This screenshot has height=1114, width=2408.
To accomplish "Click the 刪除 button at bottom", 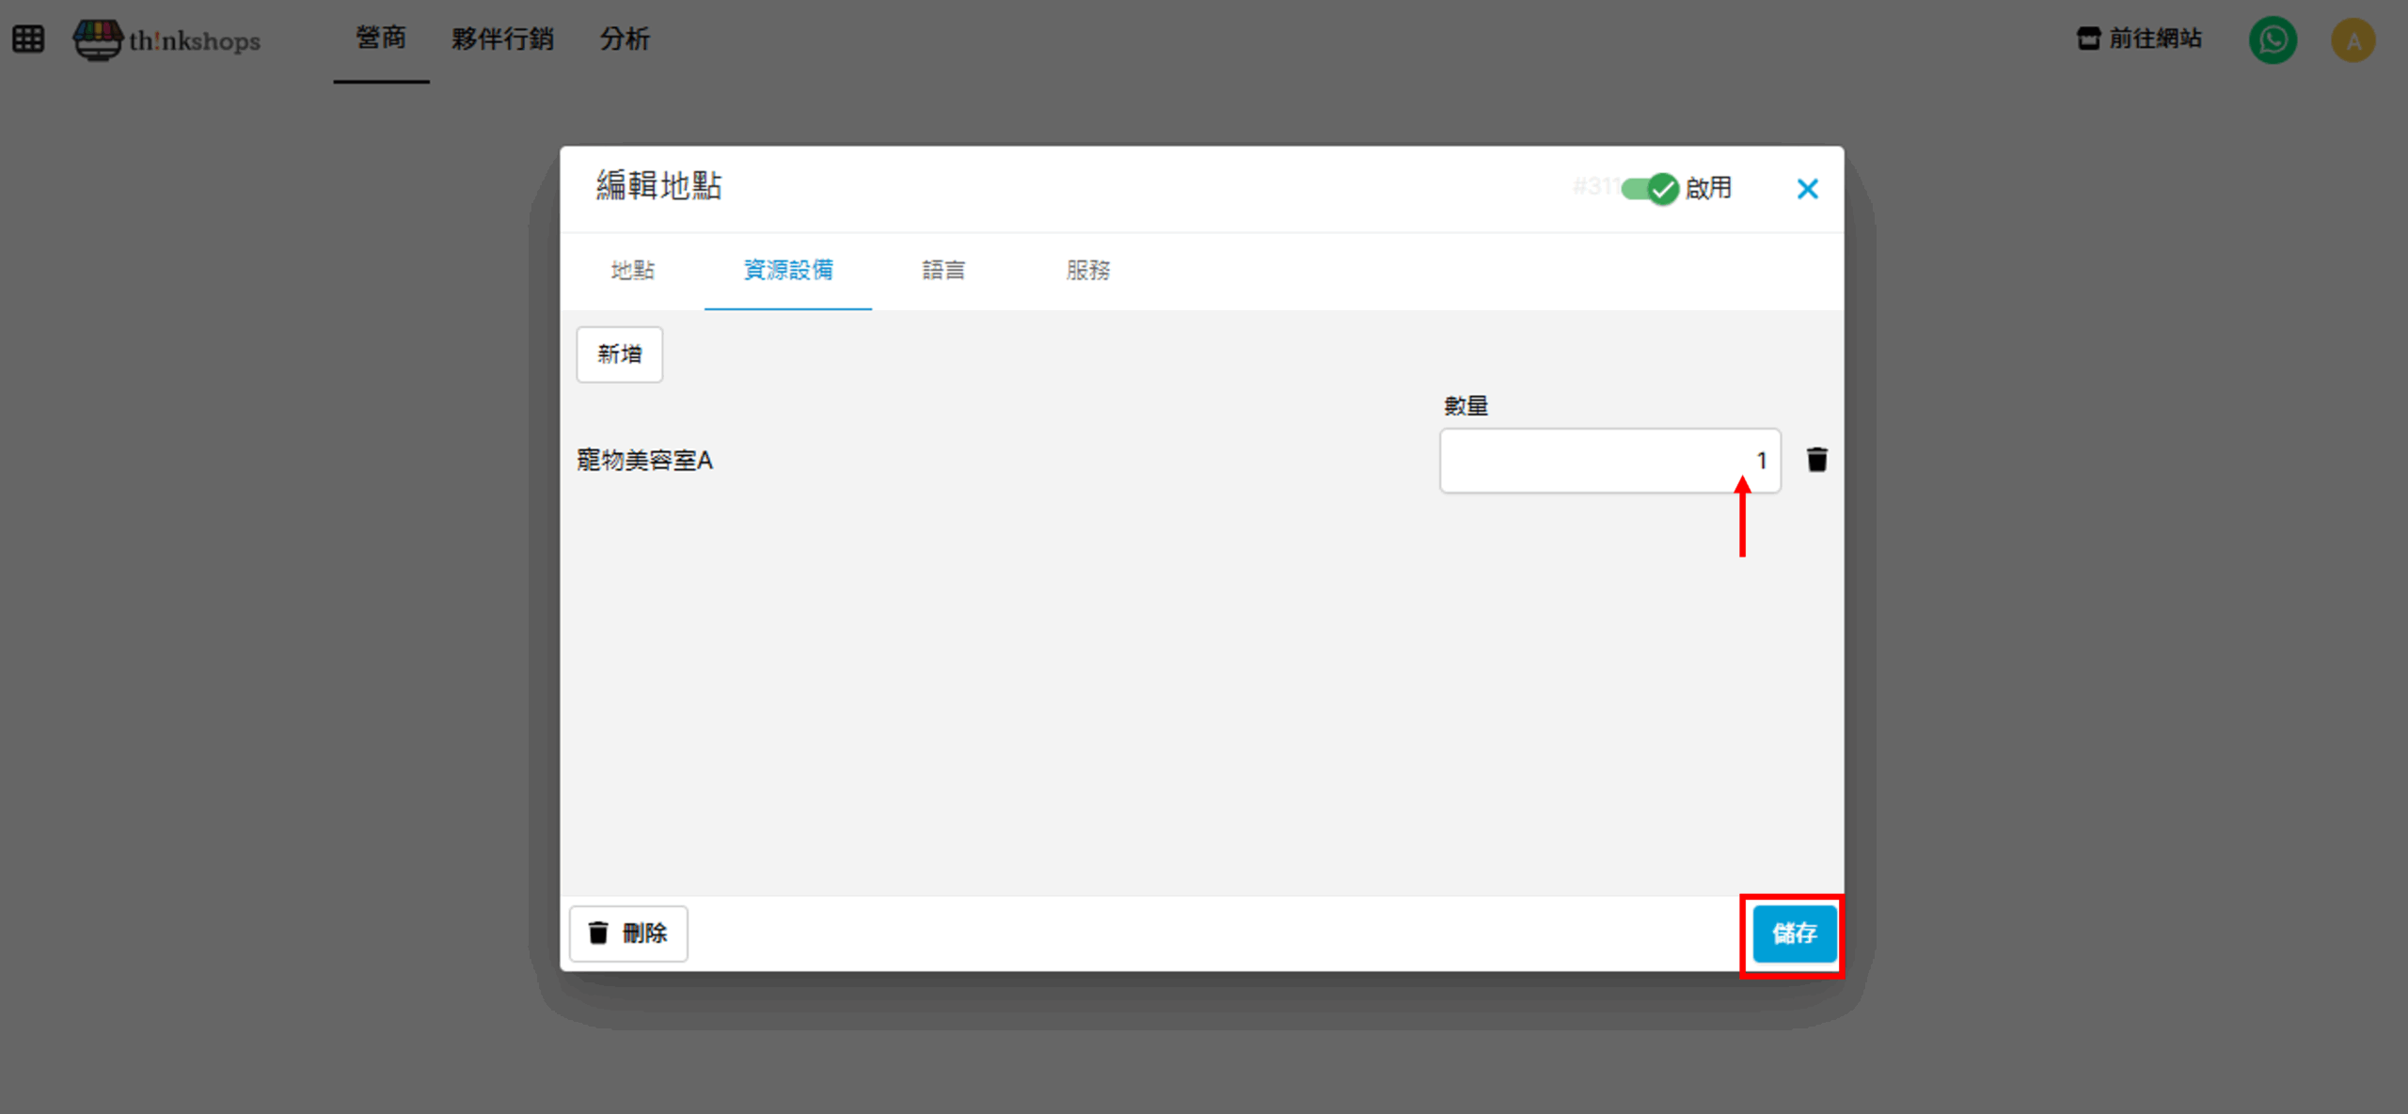I will 628,933.
